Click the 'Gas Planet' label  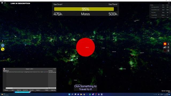113,4
